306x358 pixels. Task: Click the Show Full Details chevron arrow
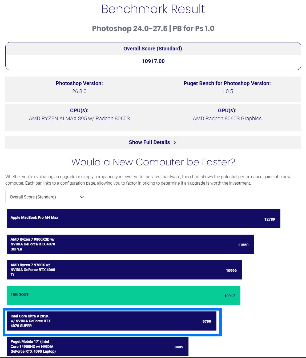(175, 143)
